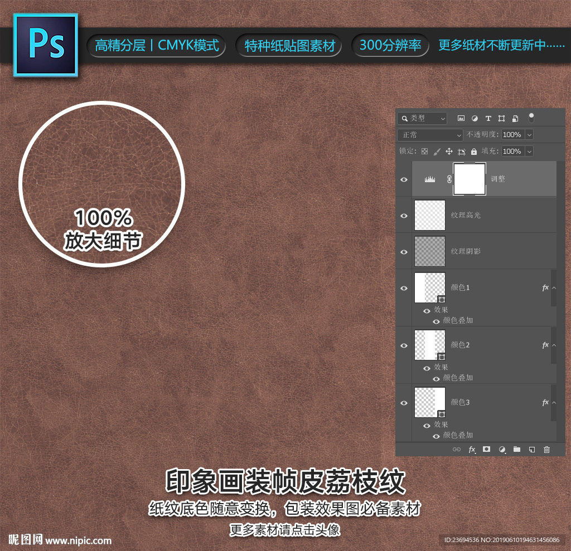Click the 300分辨率 pill label
The height and width of the screenshot is (551, 571).
tap(390, 45)
